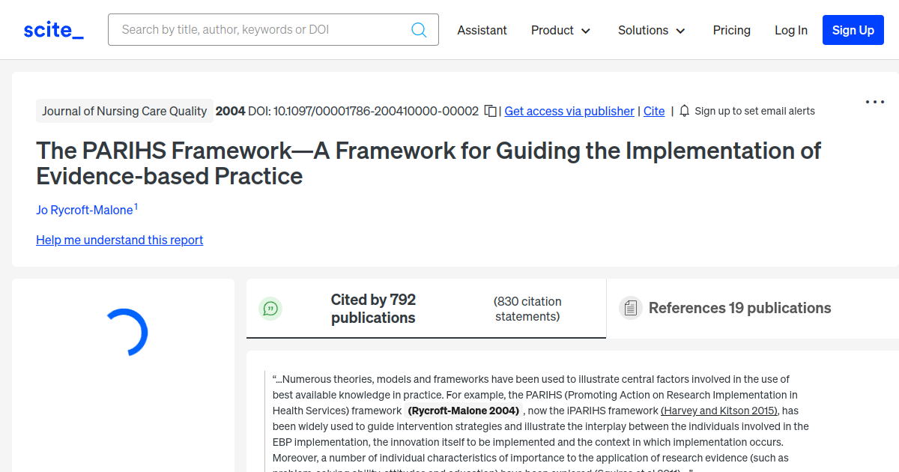
Task: Click the Log In link
Action: tap(790, 30)
